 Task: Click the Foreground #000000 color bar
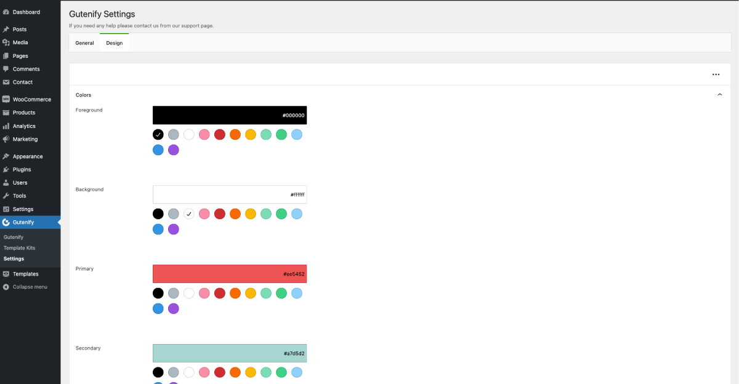coord(230,115)
